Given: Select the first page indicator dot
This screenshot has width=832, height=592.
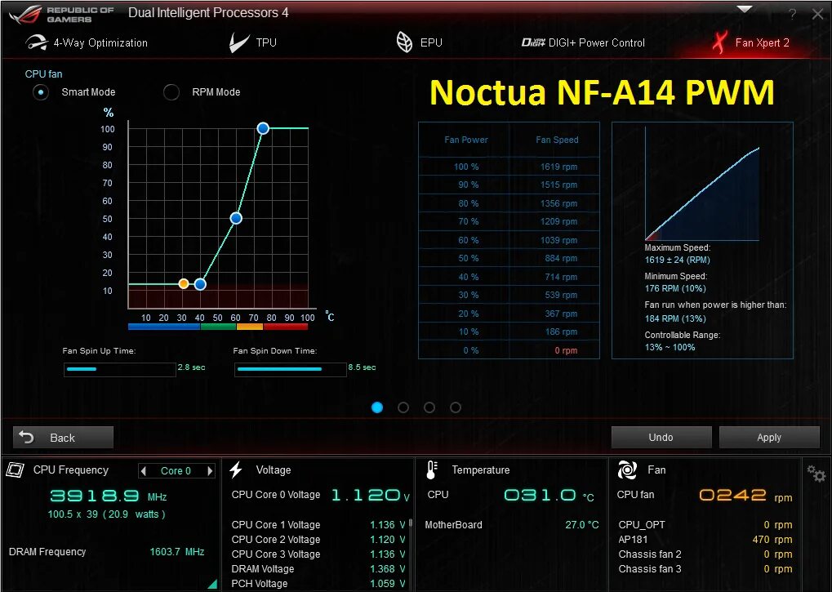Looking at the screenshot, I should point(377,407).
